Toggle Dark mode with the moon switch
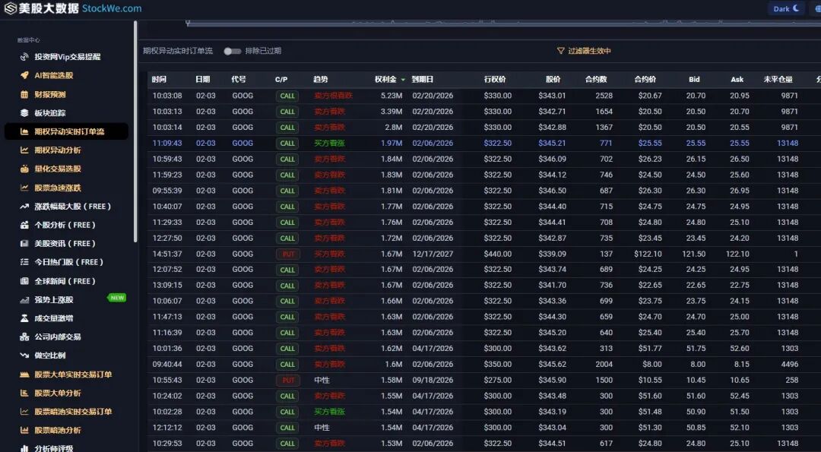 coord(787,8)
